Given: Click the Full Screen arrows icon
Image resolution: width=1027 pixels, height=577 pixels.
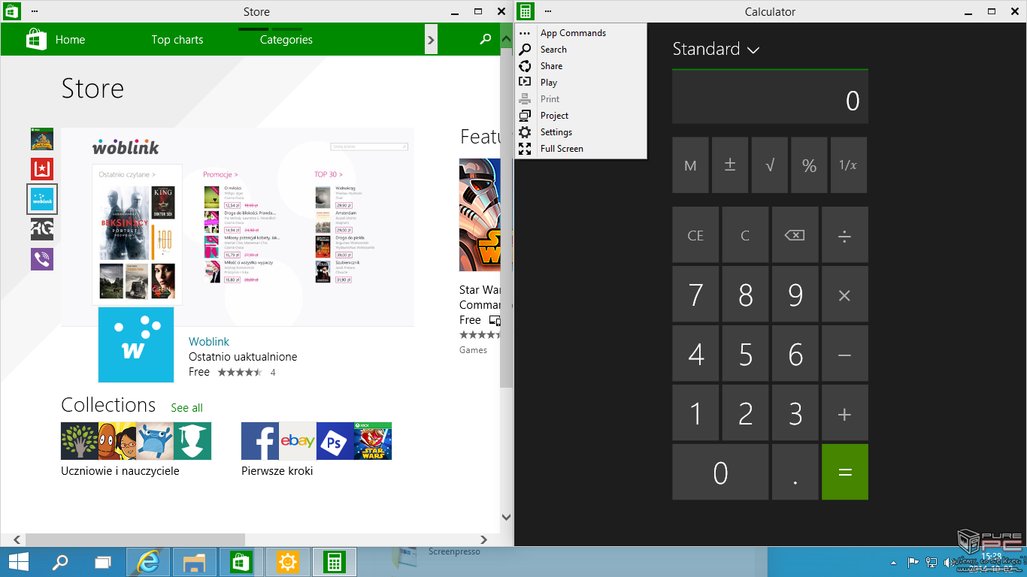Looking at the screenshot, I should (x=525, y=149).
